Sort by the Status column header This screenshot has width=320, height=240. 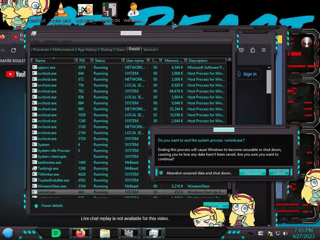point(107,61)
